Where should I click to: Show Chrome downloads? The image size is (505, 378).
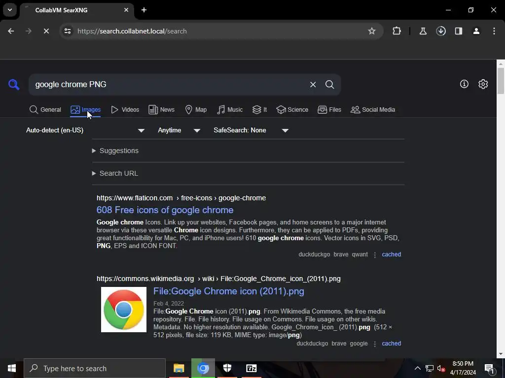(441, 31)
